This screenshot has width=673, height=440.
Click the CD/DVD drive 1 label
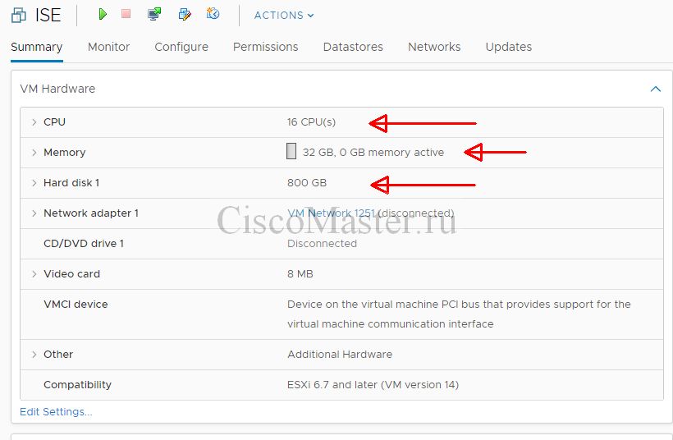pyautogui.click(x=84, y=243)
